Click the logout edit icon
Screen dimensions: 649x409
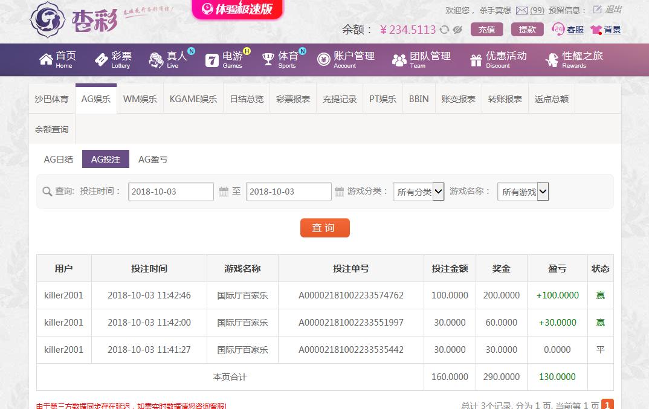coord(597,9)
